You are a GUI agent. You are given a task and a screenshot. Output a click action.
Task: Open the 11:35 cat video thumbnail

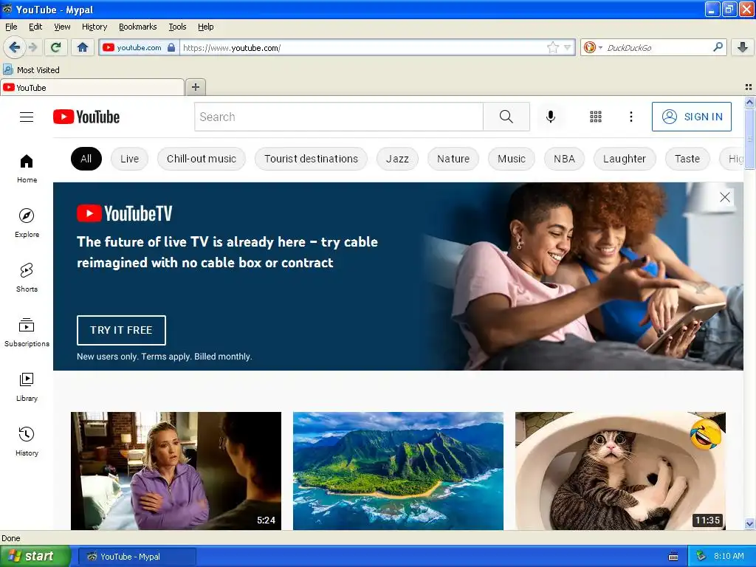point(620,471)
